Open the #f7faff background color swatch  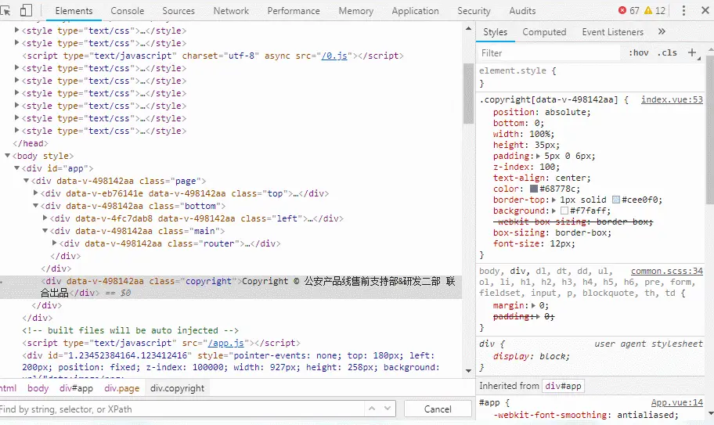(x=564, y=211)
